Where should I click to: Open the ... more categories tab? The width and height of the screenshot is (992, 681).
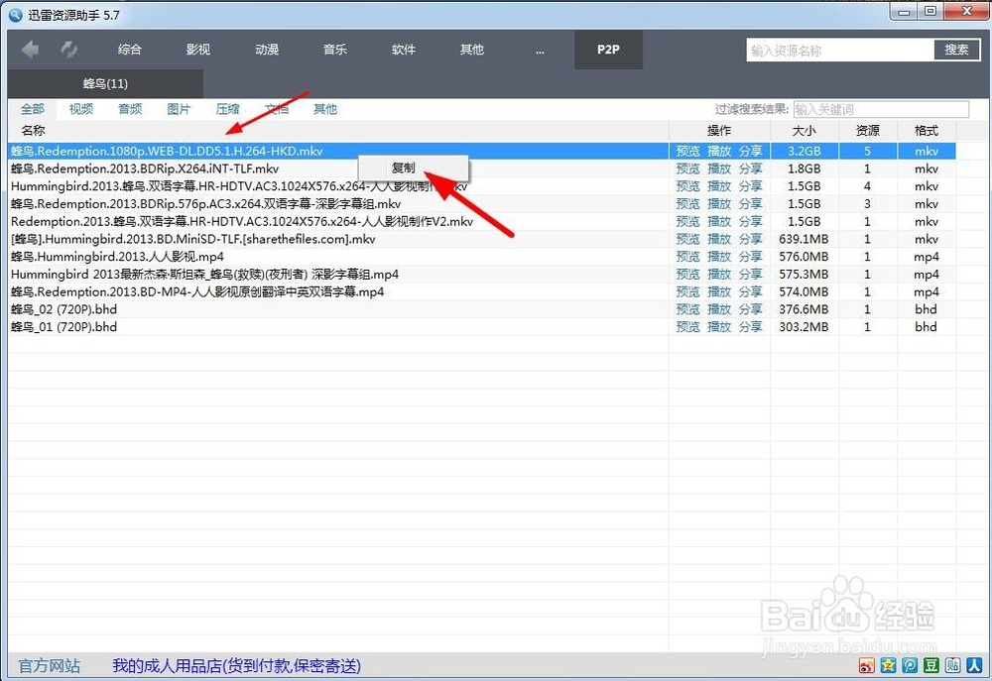pyautogui.click(x=540, y=51)
